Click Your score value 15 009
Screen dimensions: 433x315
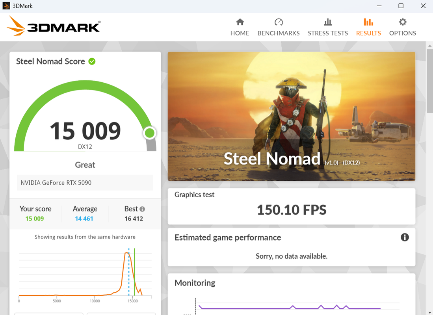(35, 219)
